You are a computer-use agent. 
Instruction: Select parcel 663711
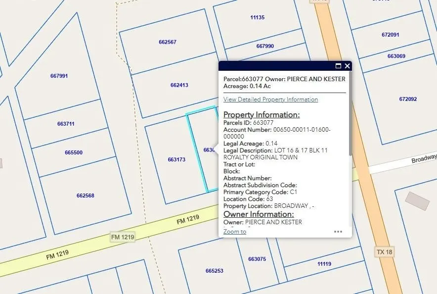pyautogui.click(x=66, y=124)
